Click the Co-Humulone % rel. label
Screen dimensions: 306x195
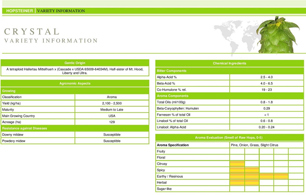171,90
